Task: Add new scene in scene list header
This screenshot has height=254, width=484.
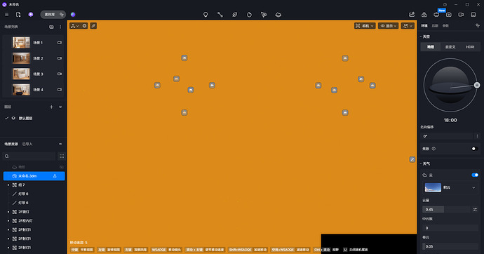Action: [x=51, y=27]
